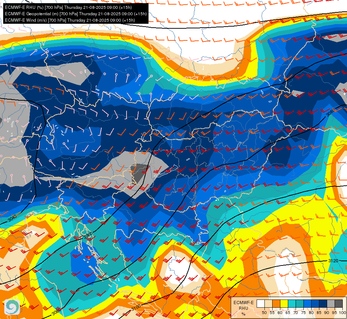The image size is (347, 319).
Task: Click legend tick value 95
Action: pos(334,313)
